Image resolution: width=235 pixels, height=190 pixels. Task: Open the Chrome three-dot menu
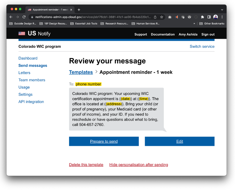(222, 17)
